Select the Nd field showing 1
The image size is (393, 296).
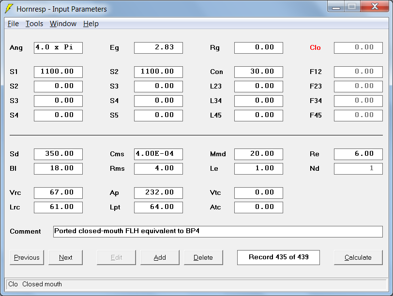coord(359,169)
